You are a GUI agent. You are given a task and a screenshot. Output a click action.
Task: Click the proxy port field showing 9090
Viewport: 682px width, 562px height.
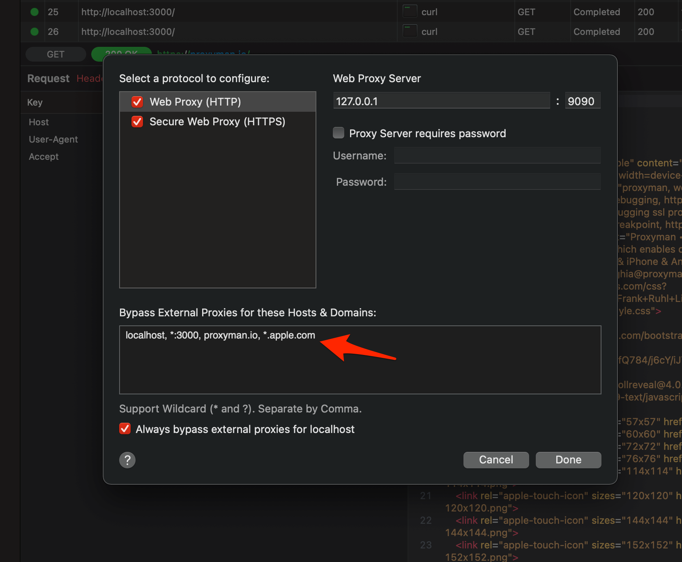pos(583,100)
